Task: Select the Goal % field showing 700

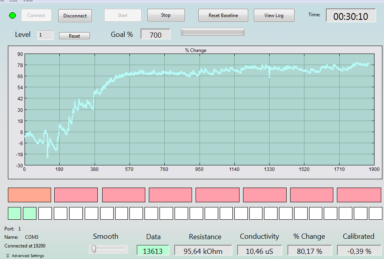Action: [156, 34]
